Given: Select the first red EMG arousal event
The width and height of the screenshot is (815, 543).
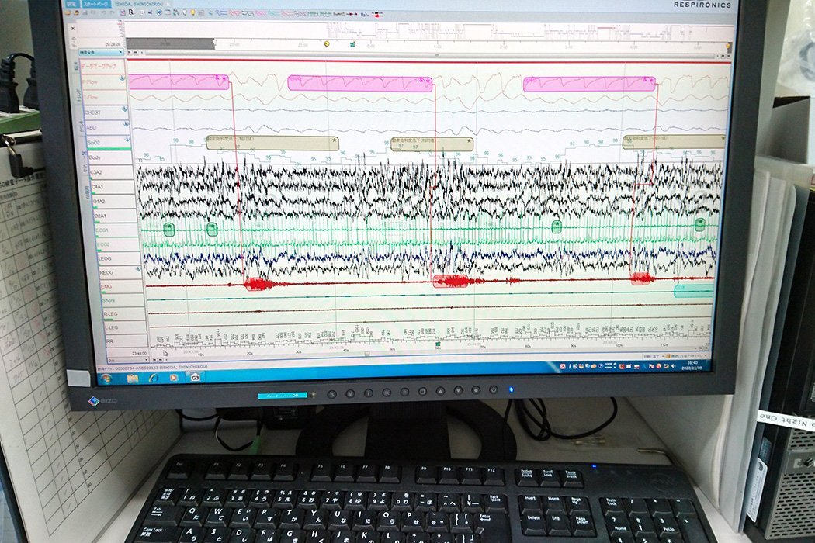Looking at the screenshot, I should (257, 284).
